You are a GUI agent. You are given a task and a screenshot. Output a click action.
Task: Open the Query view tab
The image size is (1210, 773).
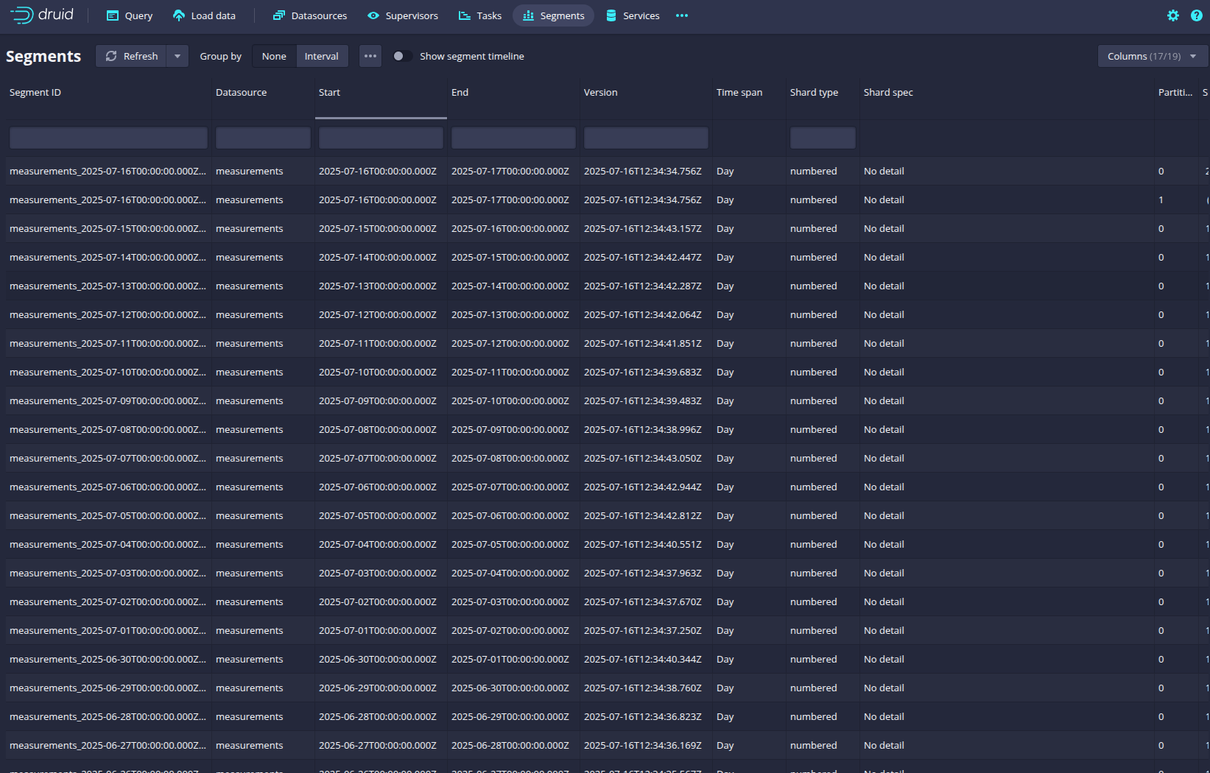tap(130, 15)
